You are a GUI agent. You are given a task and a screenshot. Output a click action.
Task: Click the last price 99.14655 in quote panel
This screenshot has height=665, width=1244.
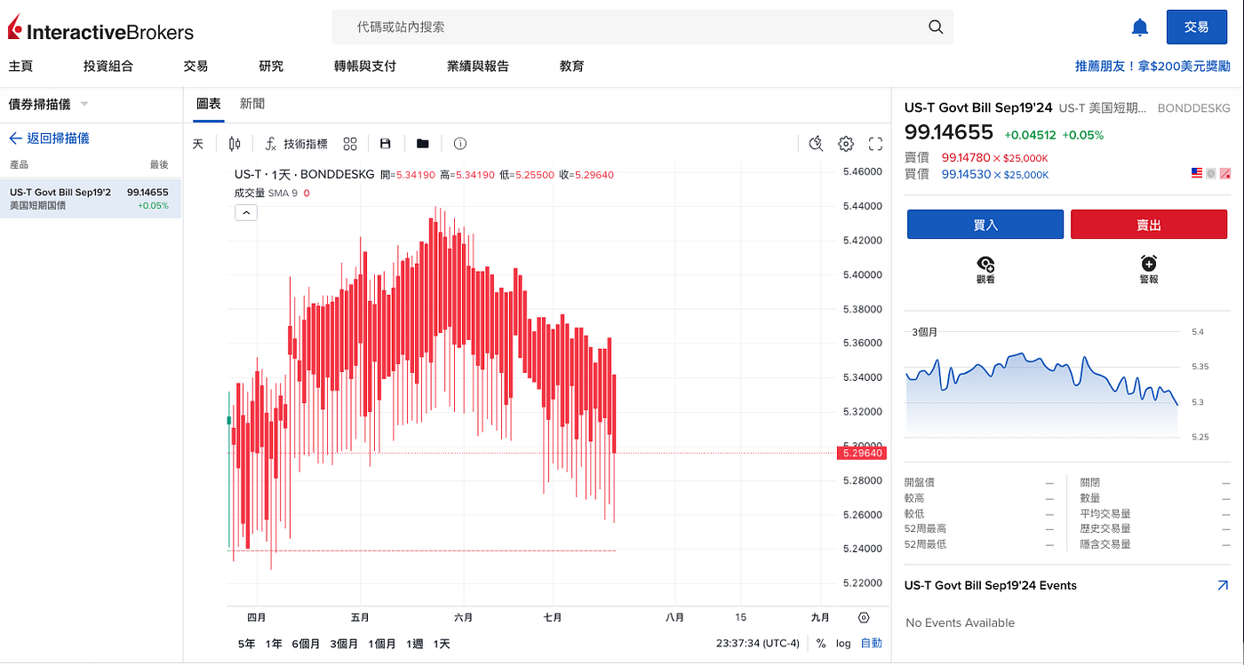tap(949, 133)
